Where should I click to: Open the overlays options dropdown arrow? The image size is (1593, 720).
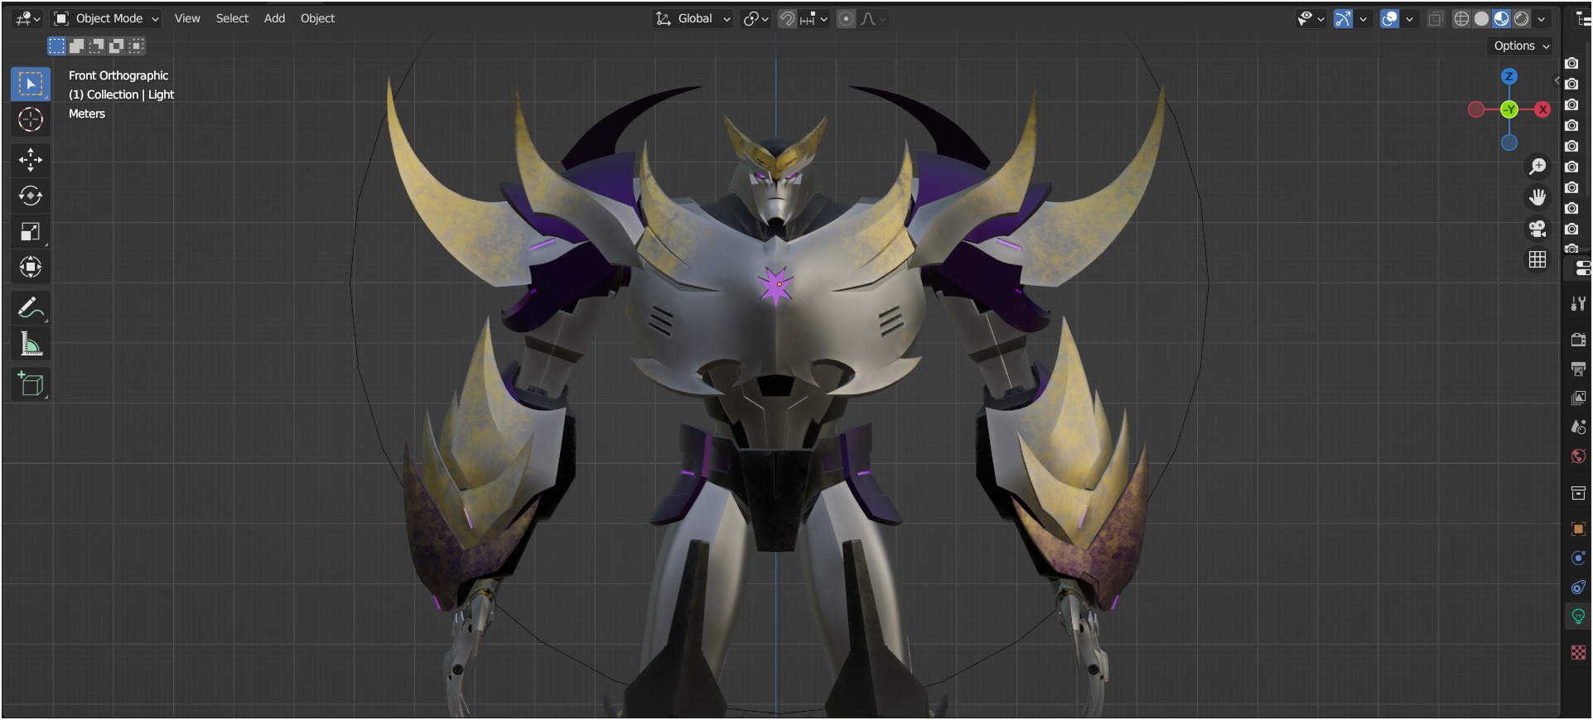1409,18
